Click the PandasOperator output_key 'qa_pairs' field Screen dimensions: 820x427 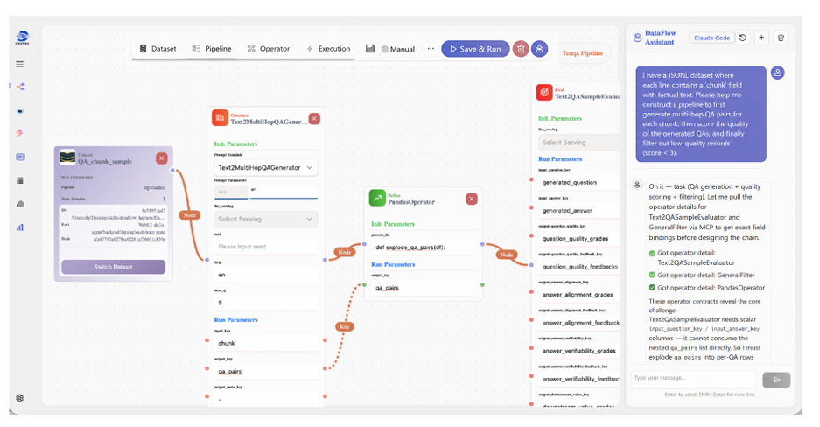(x=424, y=288)
